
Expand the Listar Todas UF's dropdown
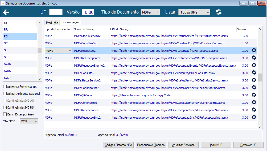pyautogui.click(x=194, y=12)
